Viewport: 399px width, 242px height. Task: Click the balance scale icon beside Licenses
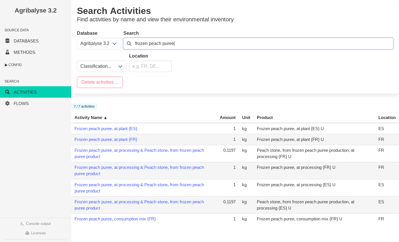click(27, 233)
